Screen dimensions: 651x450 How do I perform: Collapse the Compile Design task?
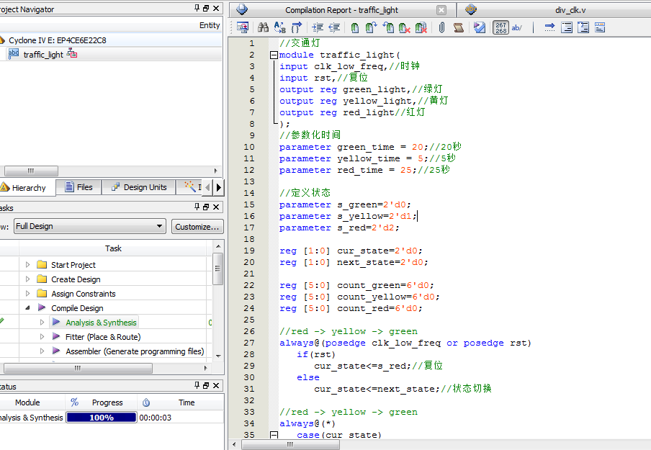28,307
